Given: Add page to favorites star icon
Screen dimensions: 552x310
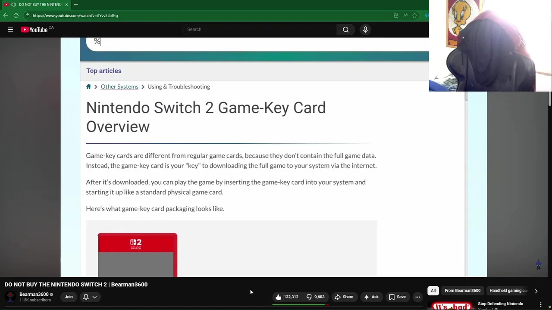Looking at the screenshot, I should 414,15.
